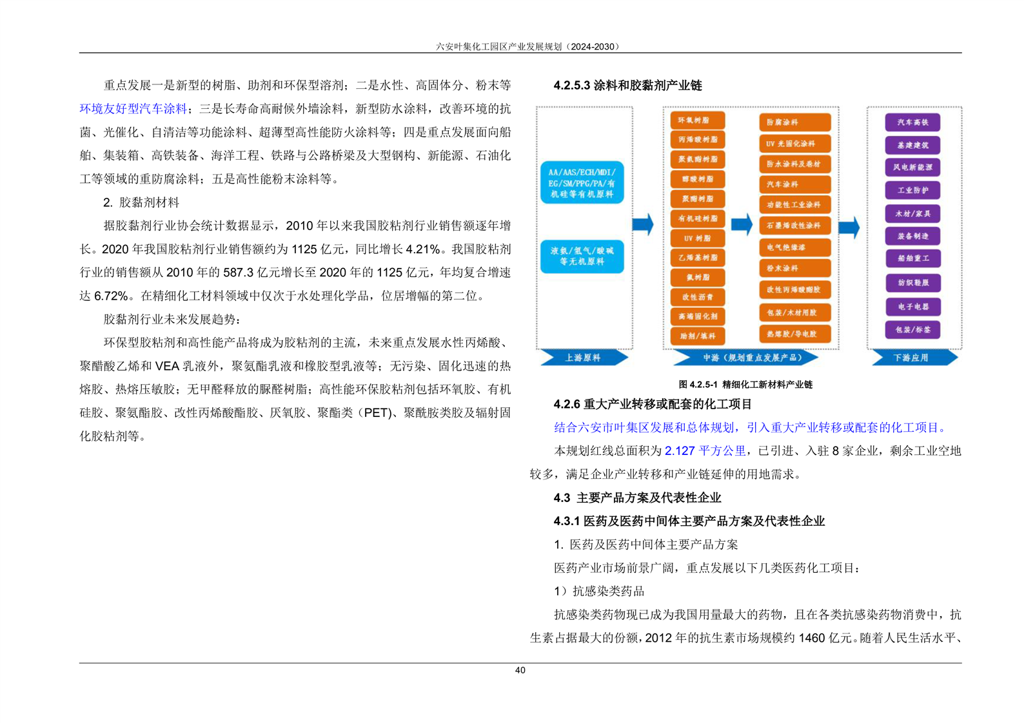This screenshot has height=723, width=1024.
Task: Click the 环氧树脂 orange box
Action: pyautogui.click(x=697, y=120)
